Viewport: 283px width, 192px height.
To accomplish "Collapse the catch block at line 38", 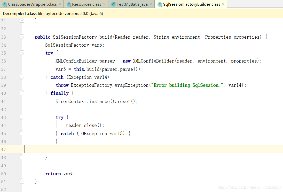I will [x=22, y=77].
